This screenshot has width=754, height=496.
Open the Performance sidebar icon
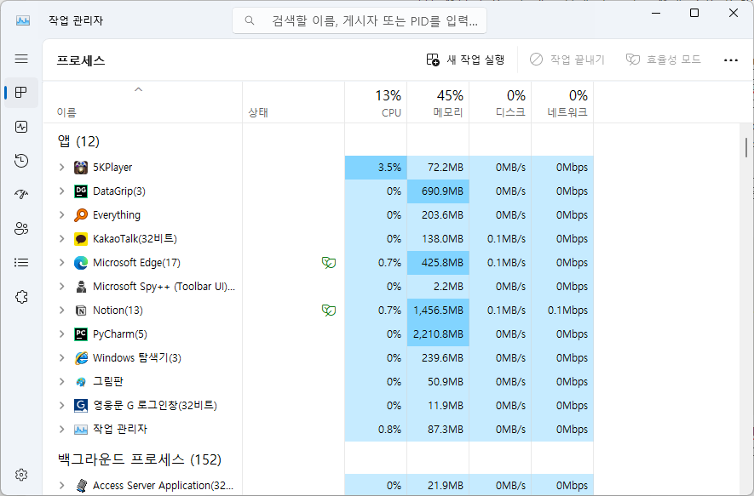point(21,127)
